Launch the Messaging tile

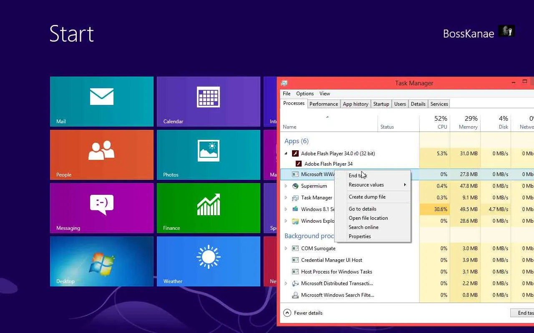[102, 208]
